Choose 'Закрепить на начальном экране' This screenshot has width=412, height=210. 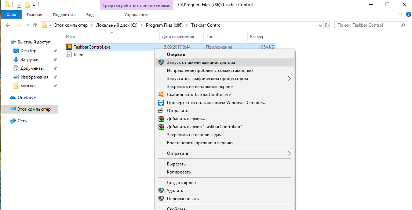(225, 87)
